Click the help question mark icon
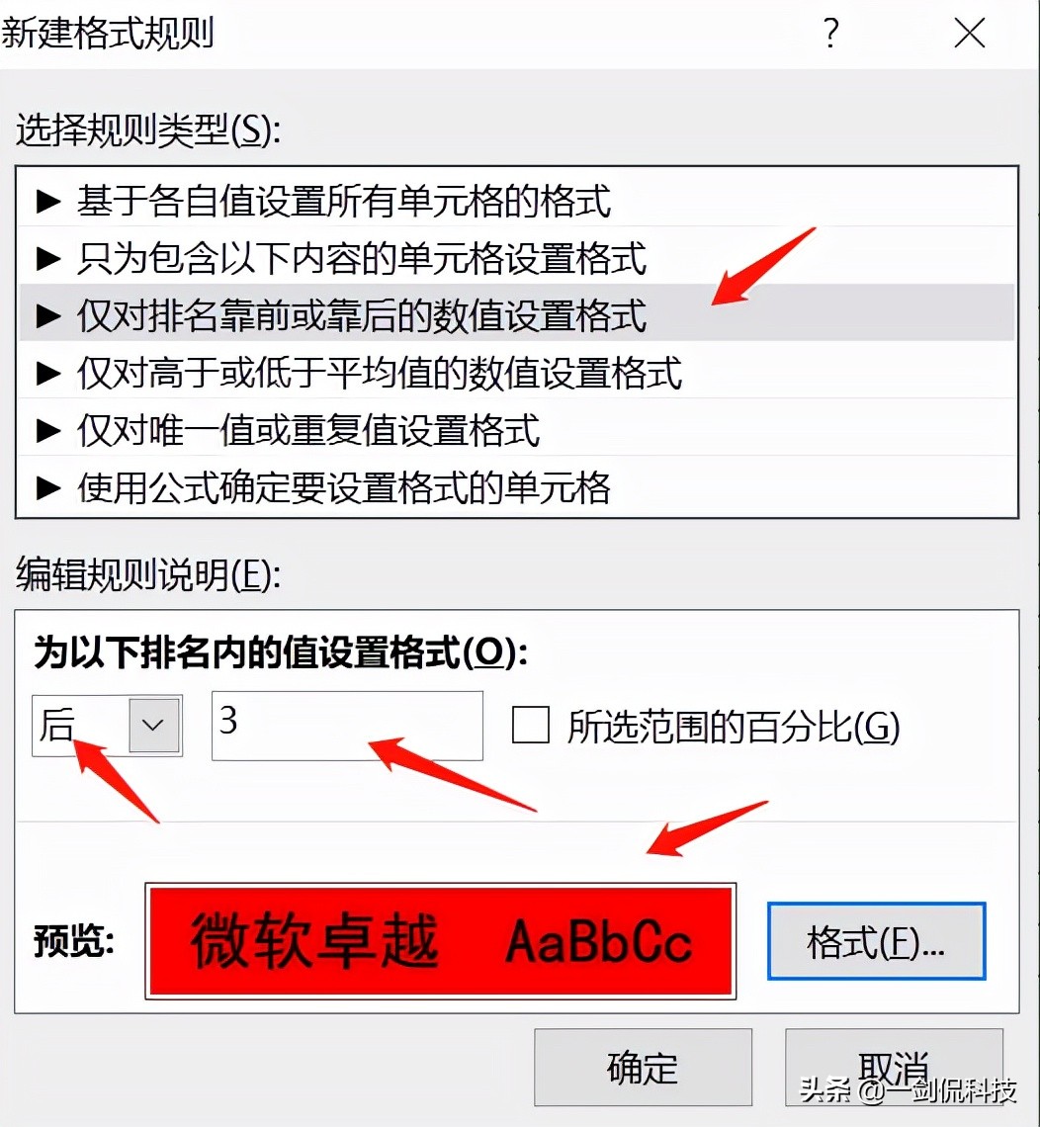 point(830,34)
